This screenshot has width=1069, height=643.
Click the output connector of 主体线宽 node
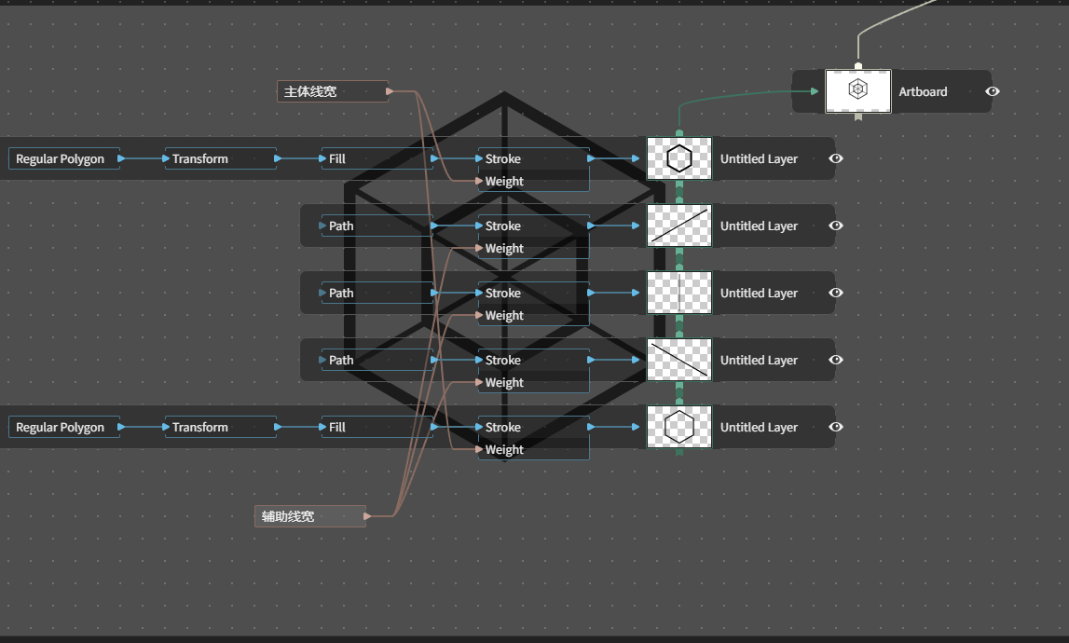[390, 91]
